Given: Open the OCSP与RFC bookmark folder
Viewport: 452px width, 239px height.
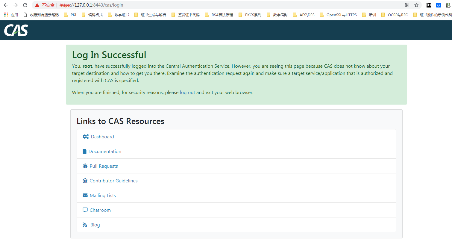Looking at the screenshot, I should 395,15.
